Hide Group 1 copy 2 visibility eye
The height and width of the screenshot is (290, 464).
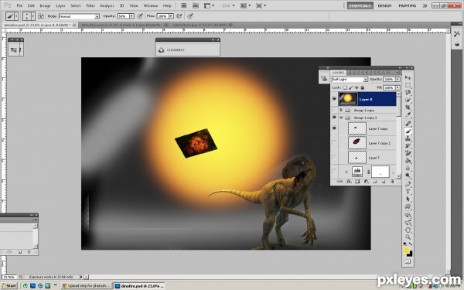pos(334,118)
